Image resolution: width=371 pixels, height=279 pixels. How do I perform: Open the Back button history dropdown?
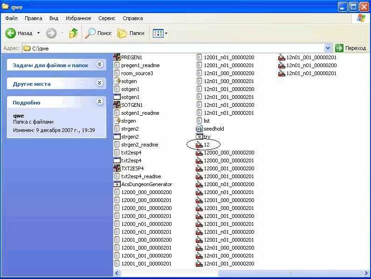[x=38, y=33]
